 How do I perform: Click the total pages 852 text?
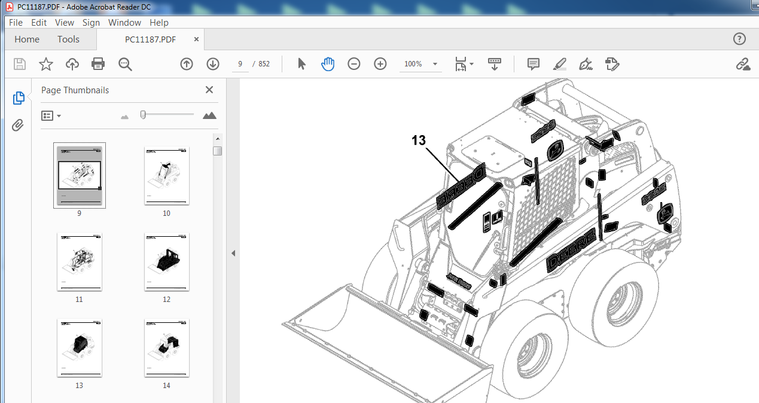pos(264,64)
